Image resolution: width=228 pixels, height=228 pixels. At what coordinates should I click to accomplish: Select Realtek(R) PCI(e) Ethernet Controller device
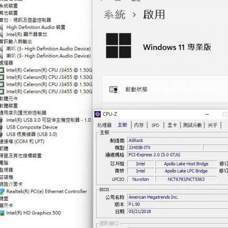47,192
